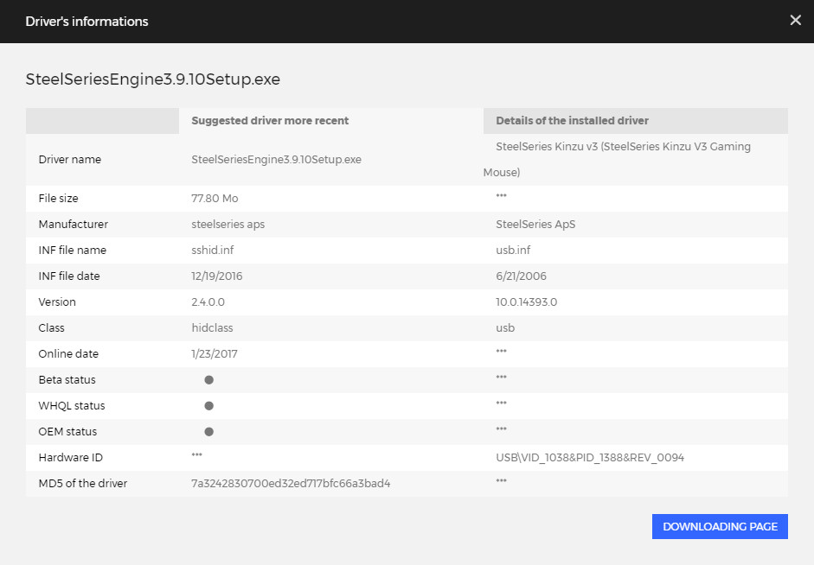Click 'Details of the installed driver' header
Viewport: 814px width, 565px height.
pos(572,121)
